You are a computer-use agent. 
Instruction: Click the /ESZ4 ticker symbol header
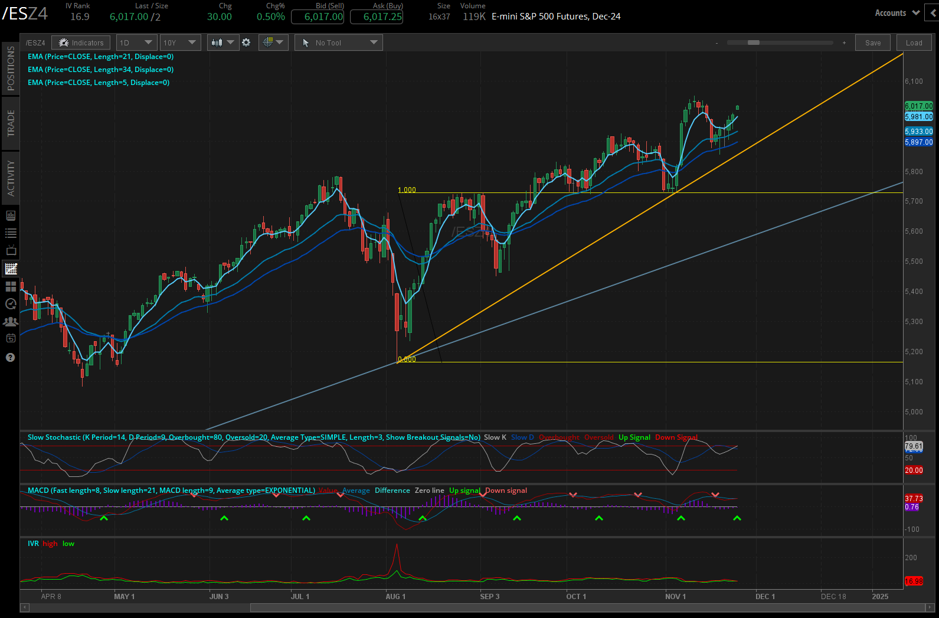coord(25,13)
